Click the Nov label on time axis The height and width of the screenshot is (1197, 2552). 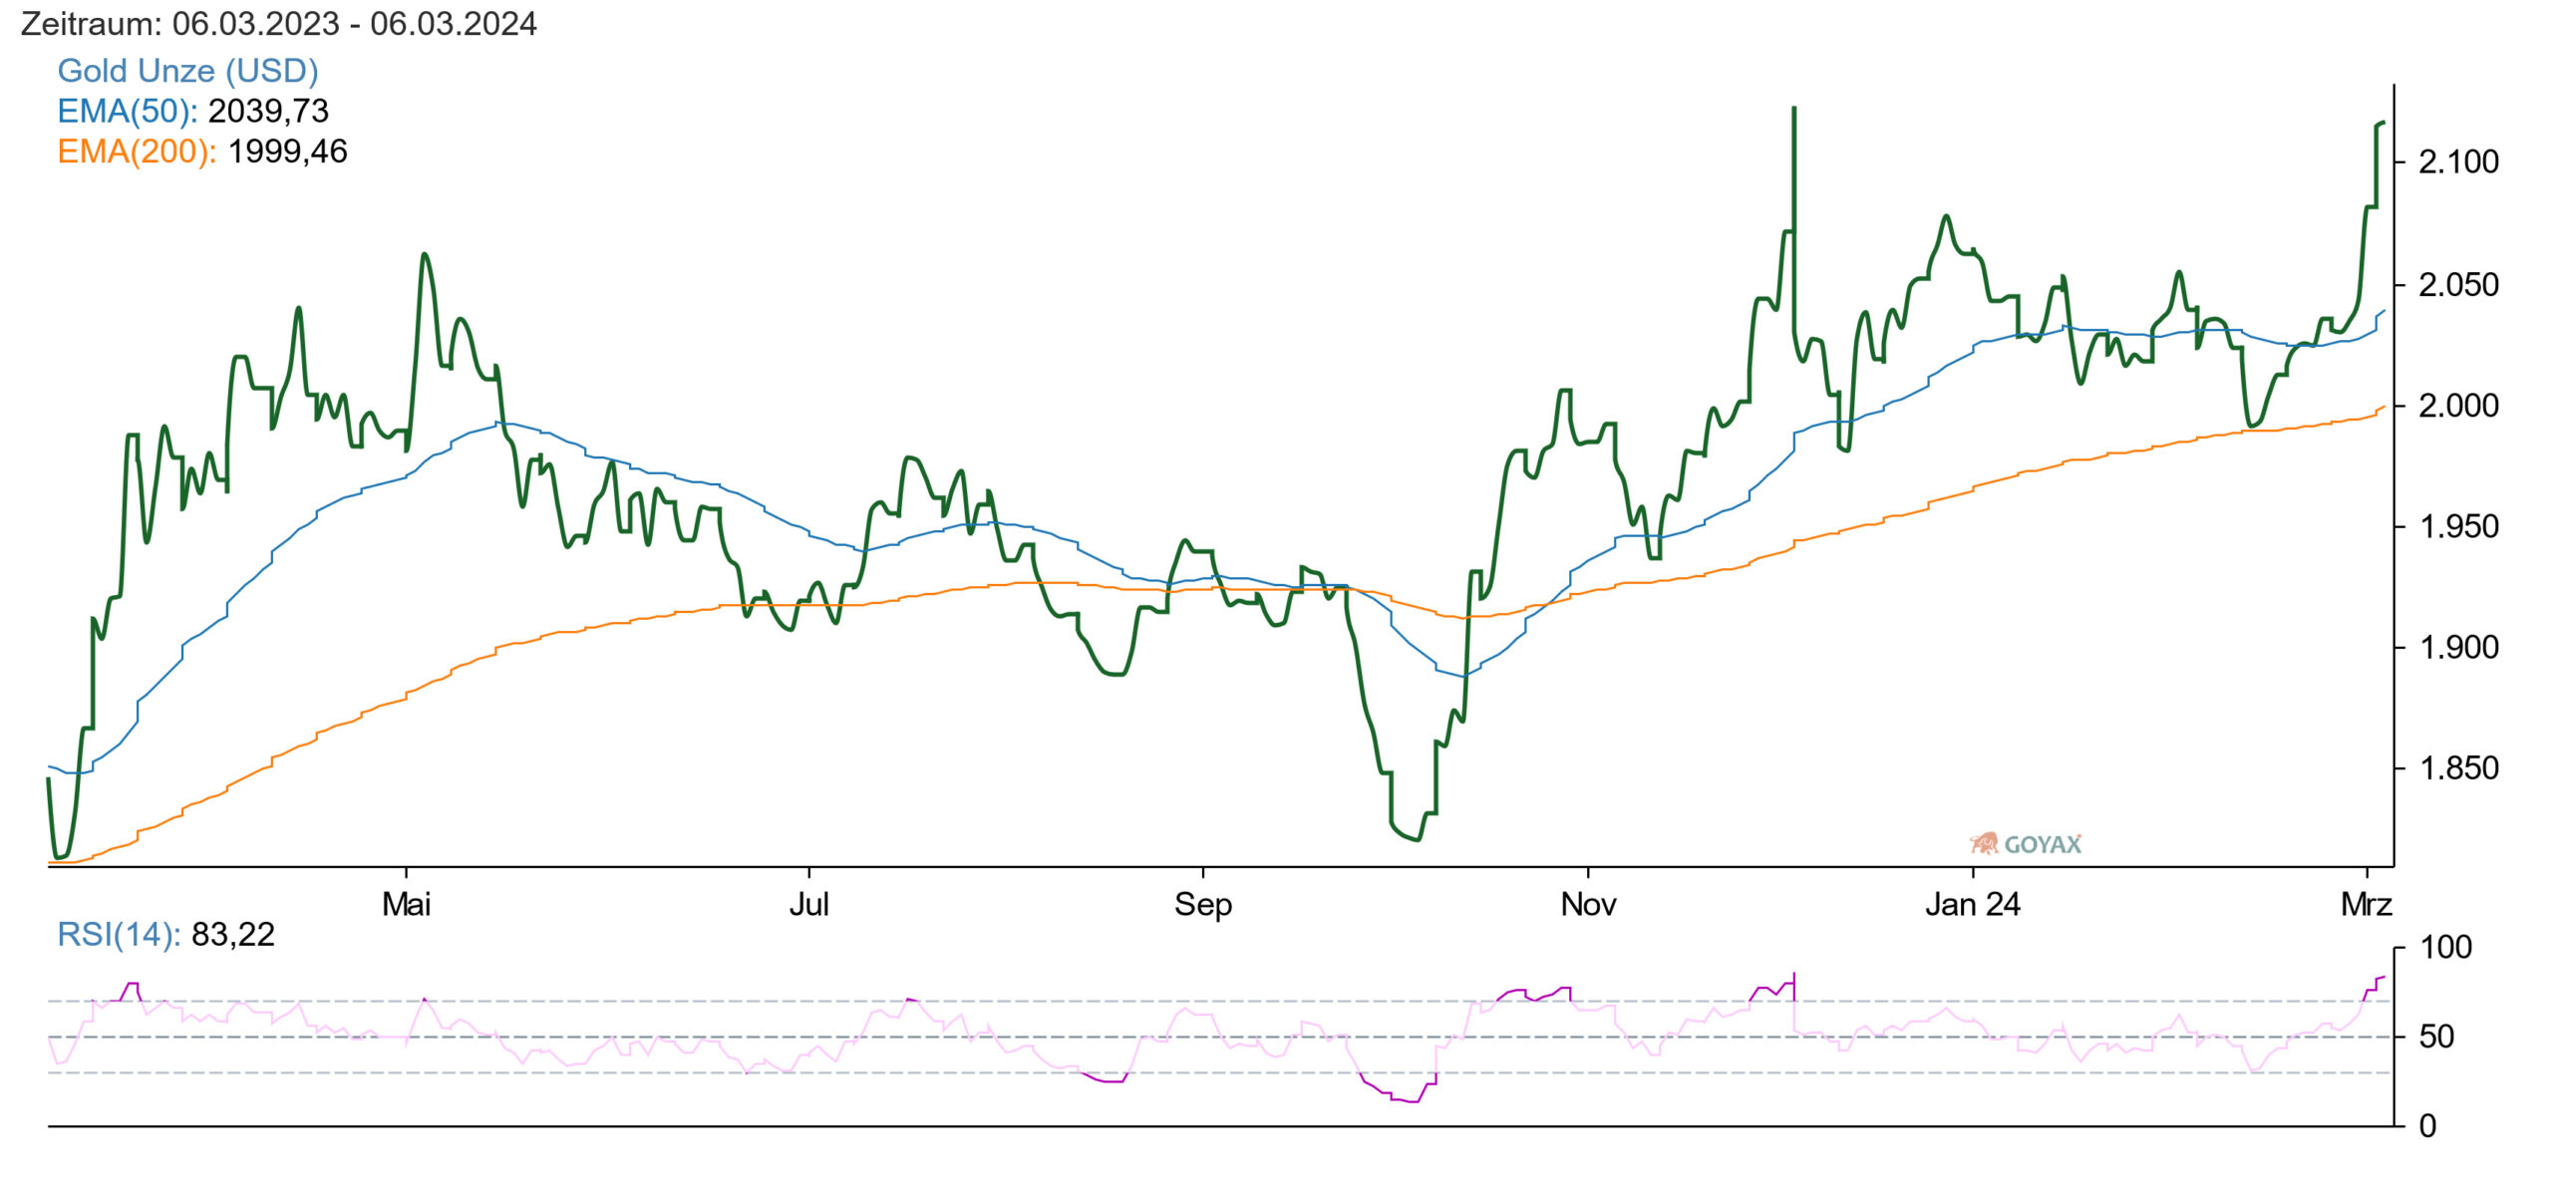[x=1588, y=904]
